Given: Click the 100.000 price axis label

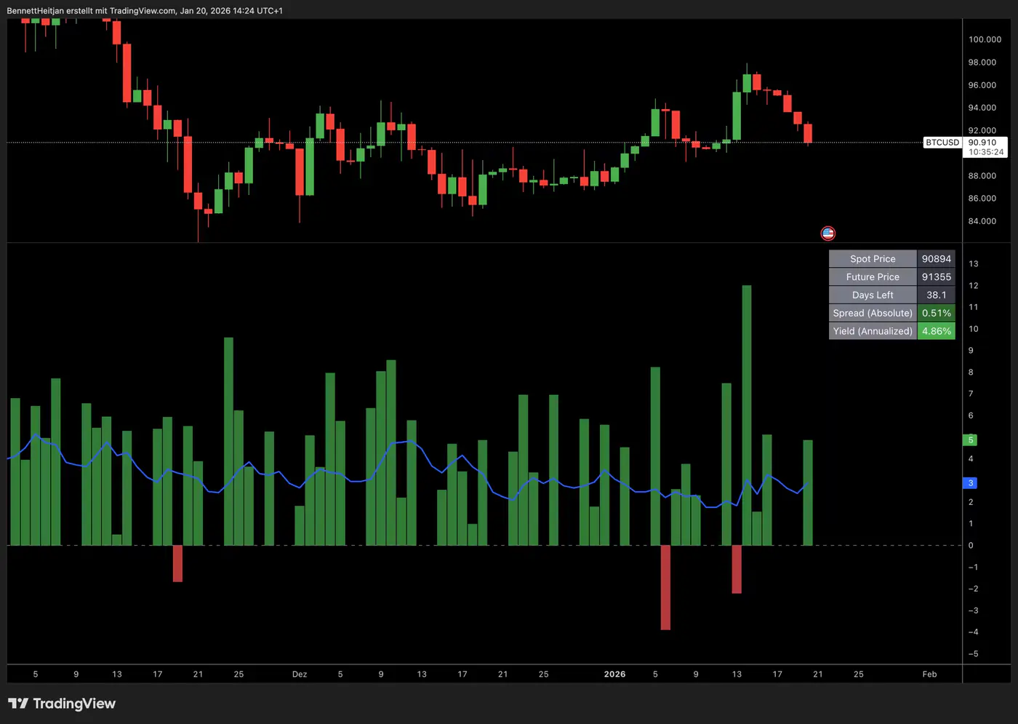Looking at the screenshot, I should pos(985,39).
